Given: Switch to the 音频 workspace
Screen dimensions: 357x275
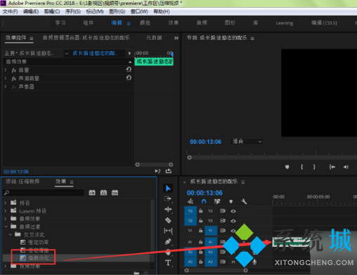Looking at the screenshot, I should coord(202,23).
